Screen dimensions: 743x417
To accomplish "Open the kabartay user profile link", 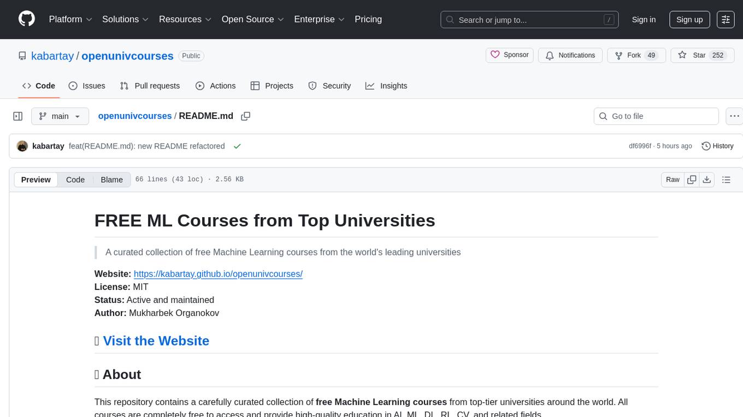I will point(52,56).
